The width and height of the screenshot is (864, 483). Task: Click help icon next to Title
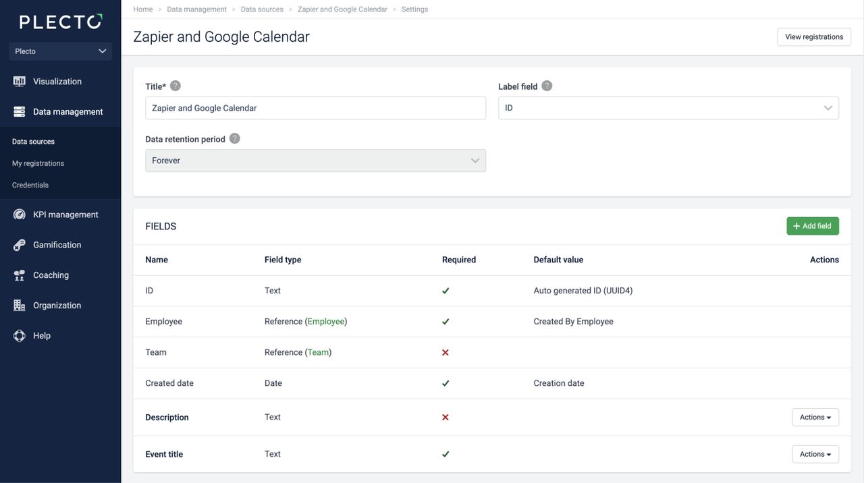175,86
